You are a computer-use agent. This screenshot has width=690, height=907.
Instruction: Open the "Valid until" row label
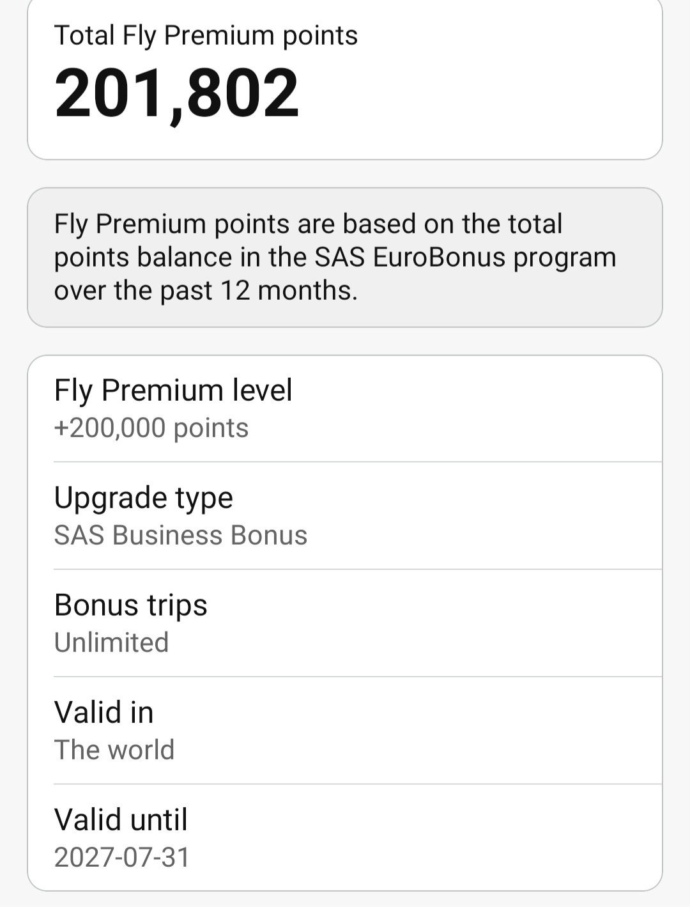coord(121,819)
